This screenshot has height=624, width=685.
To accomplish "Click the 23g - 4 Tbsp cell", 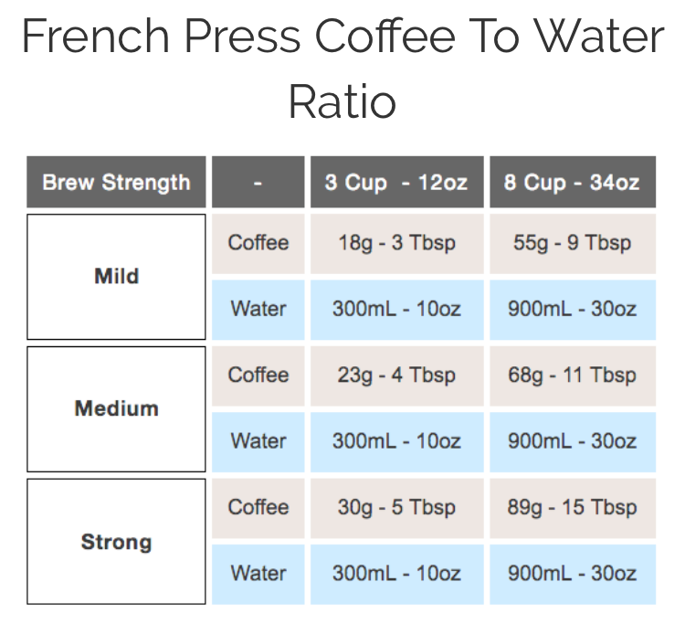I will tap(396, 375).
